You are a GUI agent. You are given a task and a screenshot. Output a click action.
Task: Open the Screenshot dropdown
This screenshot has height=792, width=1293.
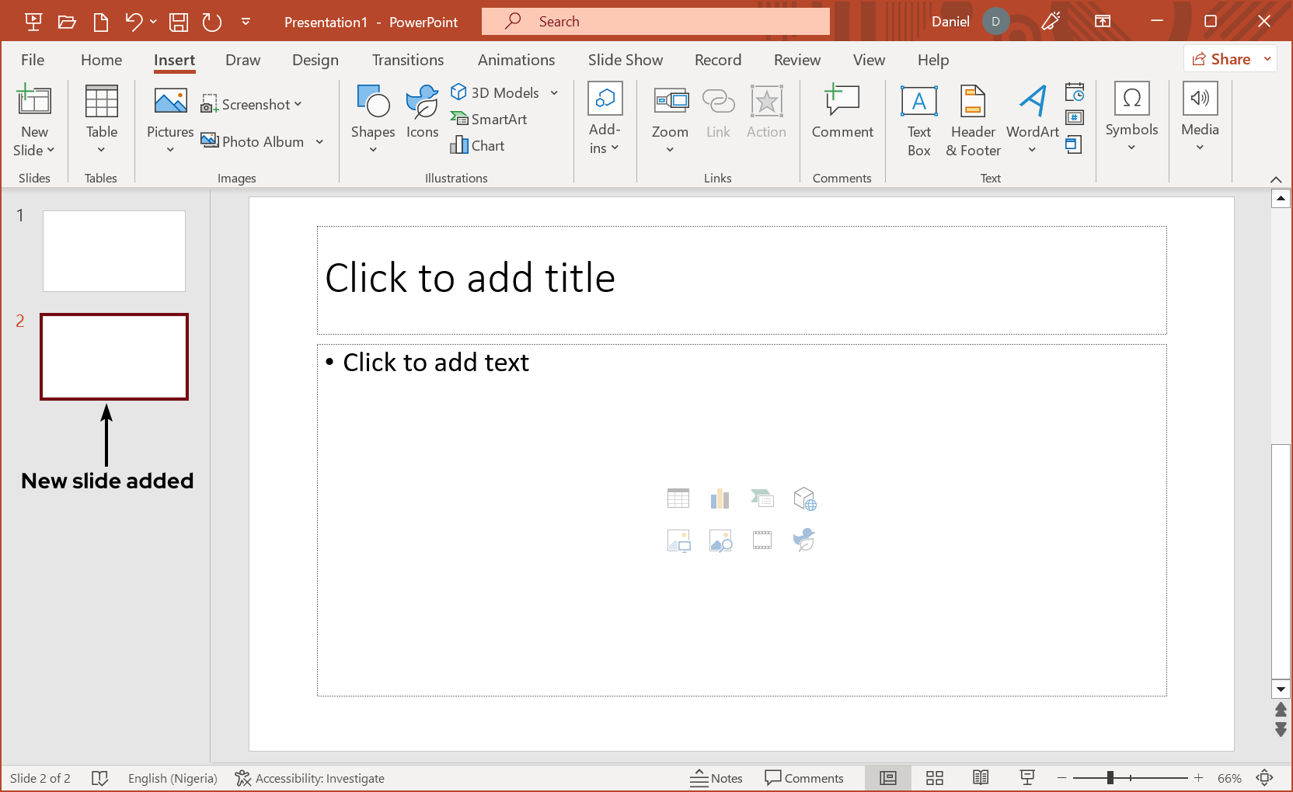(x=298, y=104)
